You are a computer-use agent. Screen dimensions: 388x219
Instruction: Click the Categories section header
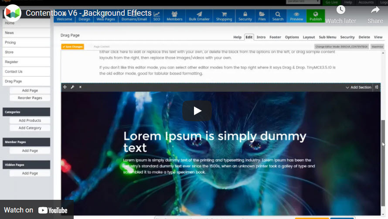pos(26,112)
